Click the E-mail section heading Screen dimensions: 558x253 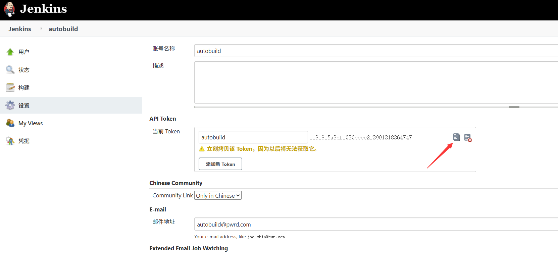[x=158, y=209]
